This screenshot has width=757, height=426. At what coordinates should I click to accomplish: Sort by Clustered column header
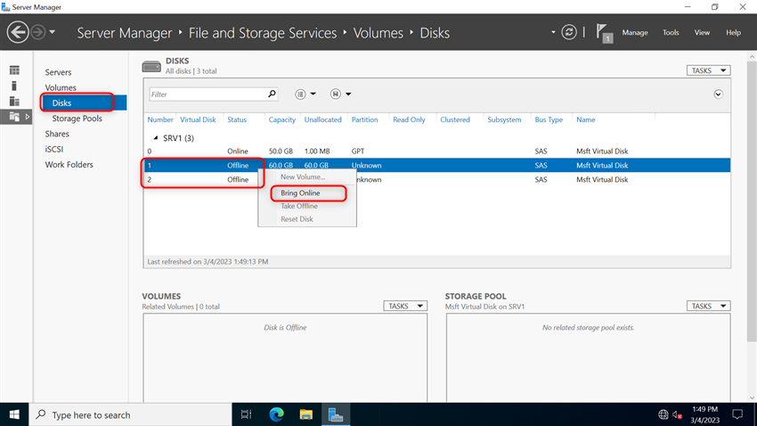click(455, 119)
